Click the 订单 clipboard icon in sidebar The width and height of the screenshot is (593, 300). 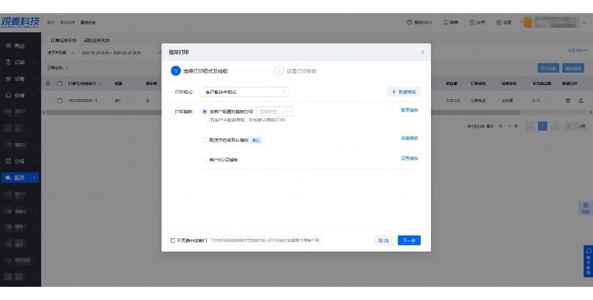(x=8, y=62)
